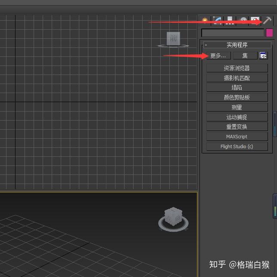Launch the MAXScript utility
The width and height of the screenshot is (277, 277).
coord(237,137)
